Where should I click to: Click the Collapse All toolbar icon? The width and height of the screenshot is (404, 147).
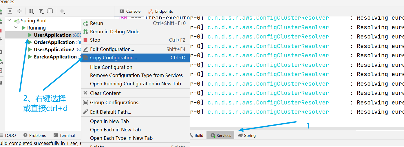[19, 11]
